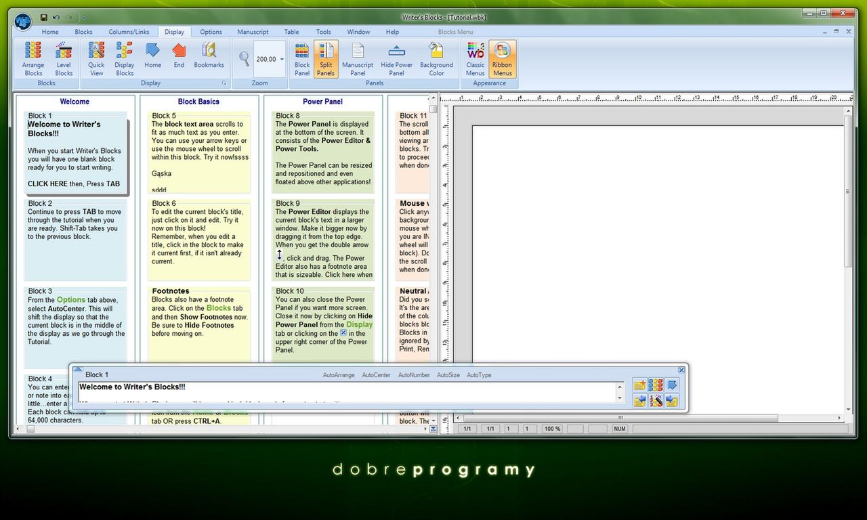Image resolution: width=867 pixels, height=520 pixels.
Task: Click Undo in quick access toolbar
Action: point(56,17)
